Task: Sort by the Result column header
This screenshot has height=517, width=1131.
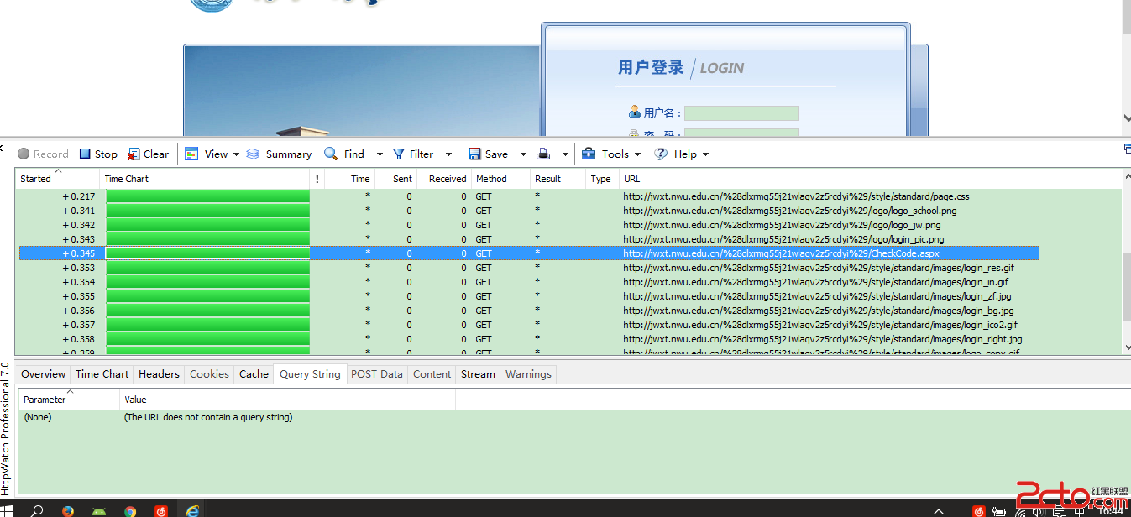Action: pos(558,179)
